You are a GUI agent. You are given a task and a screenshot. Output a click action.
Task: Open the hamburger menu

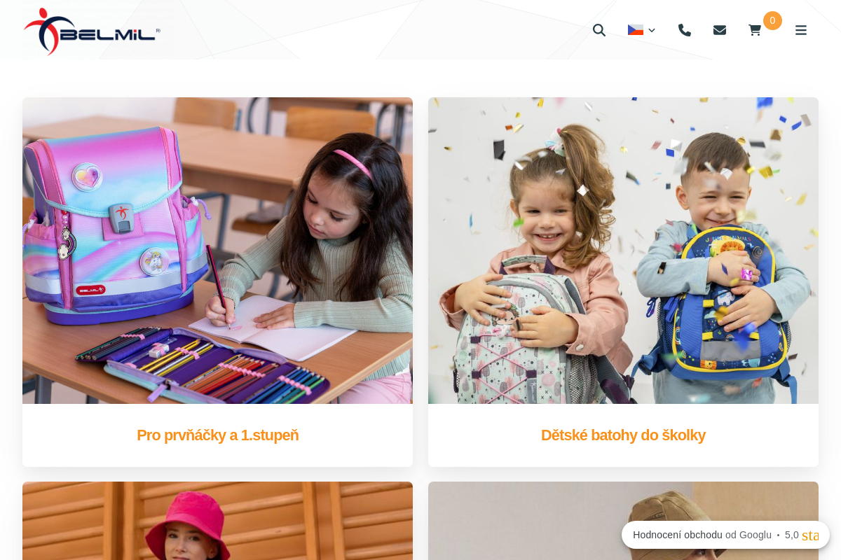801,30
